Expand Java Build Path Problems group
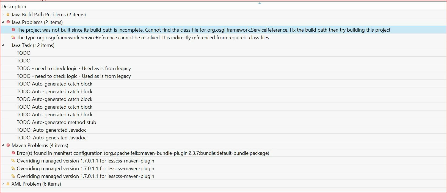The height and width of the screenshot is (193, 447). (3, 14)
